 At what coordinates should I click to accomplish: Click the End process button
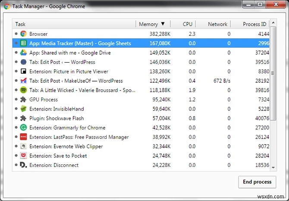257,182
